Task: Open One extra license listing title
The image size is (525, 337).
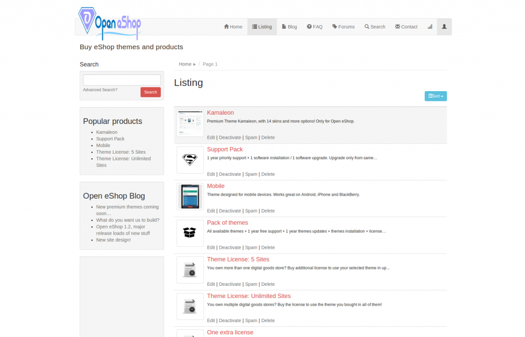Action: [230, 332]
